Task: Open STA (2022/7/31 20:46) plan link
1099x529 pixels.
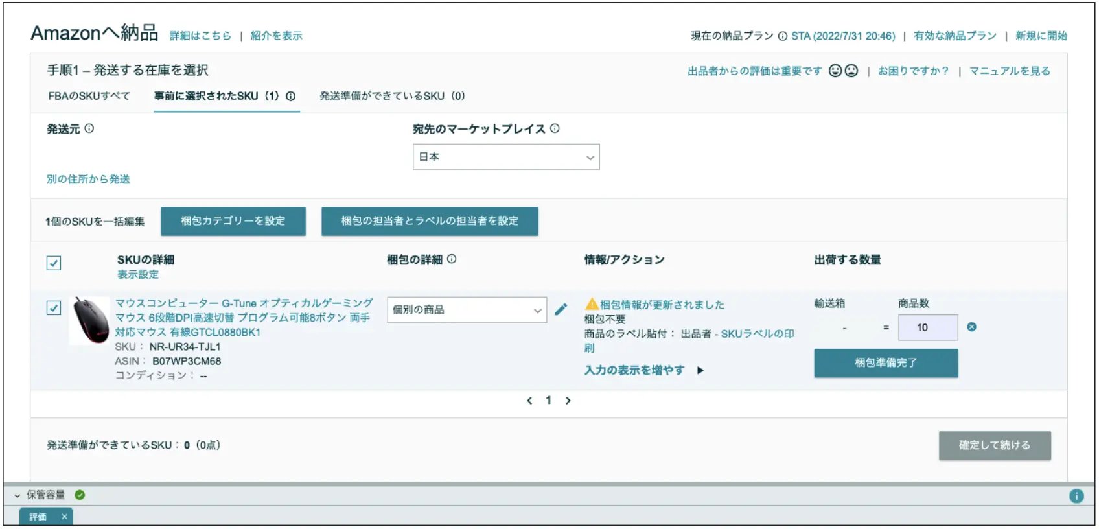Action: [x=843, y=36]
